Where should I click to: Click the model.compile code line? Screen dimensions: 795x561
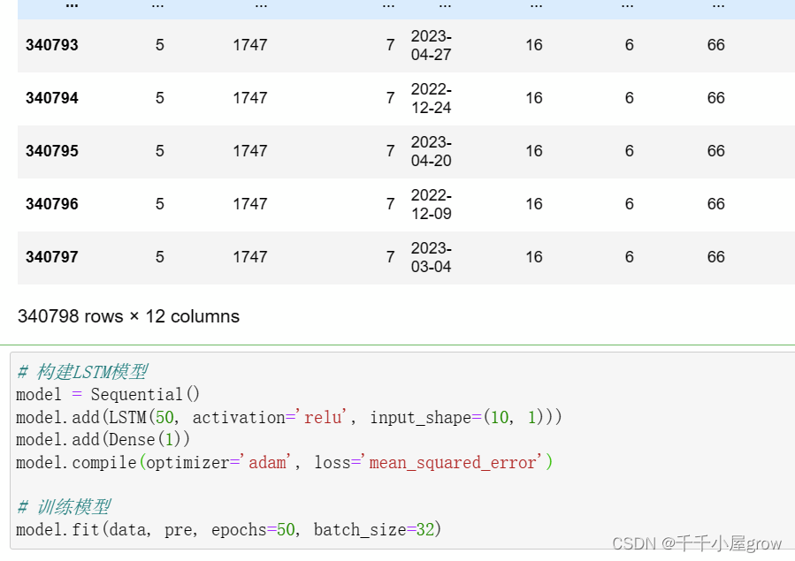(x=285, y=462)
